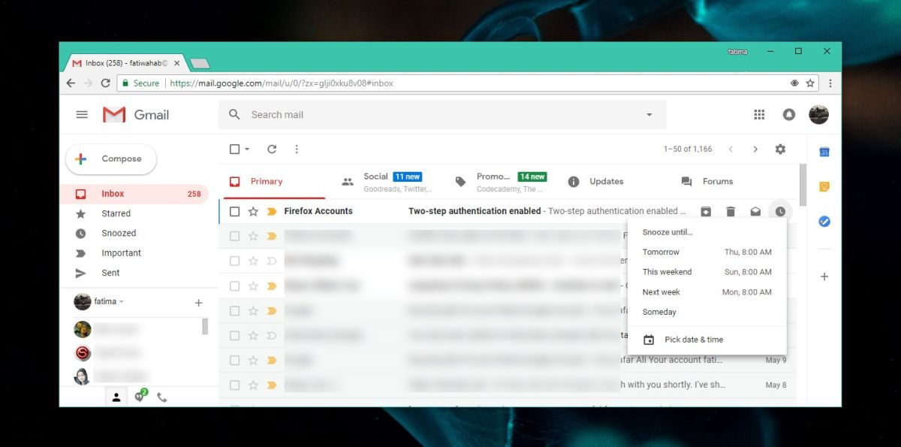The width and height of the screenshot is (901, 447).
Task: Open the new tab button in Chrome
Action: (x=200, y=64)
